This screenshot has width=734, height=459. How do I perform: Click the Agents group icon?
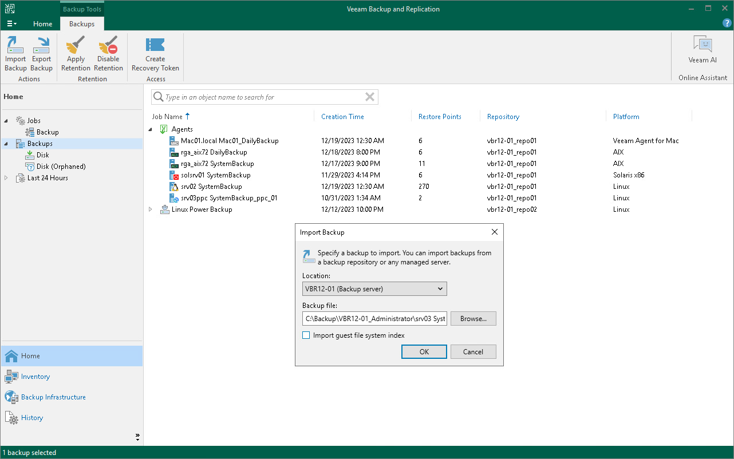(x=164, y=129)
